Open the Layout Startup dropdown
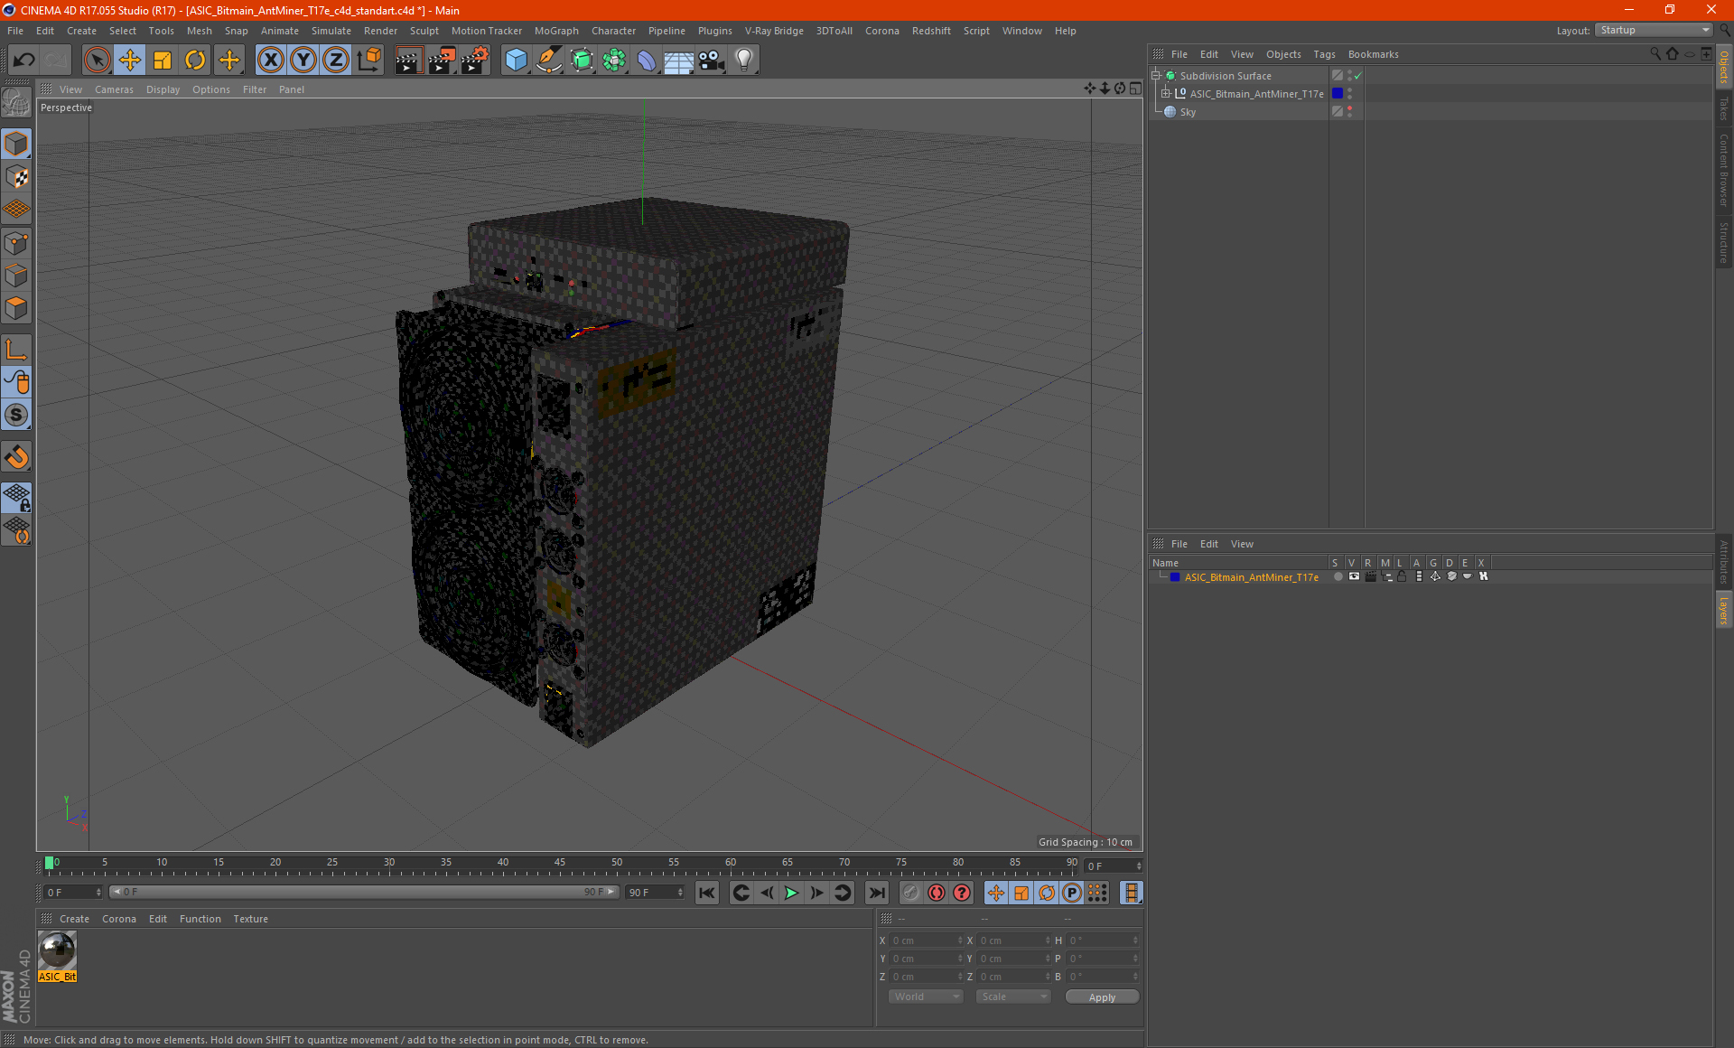Screen dimensions: 1734x1048 [1654, 31]
